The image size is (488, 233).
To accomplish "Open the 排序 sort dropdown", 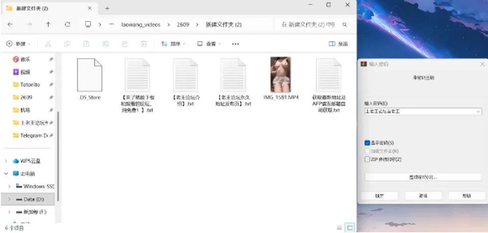I will 173,44.
